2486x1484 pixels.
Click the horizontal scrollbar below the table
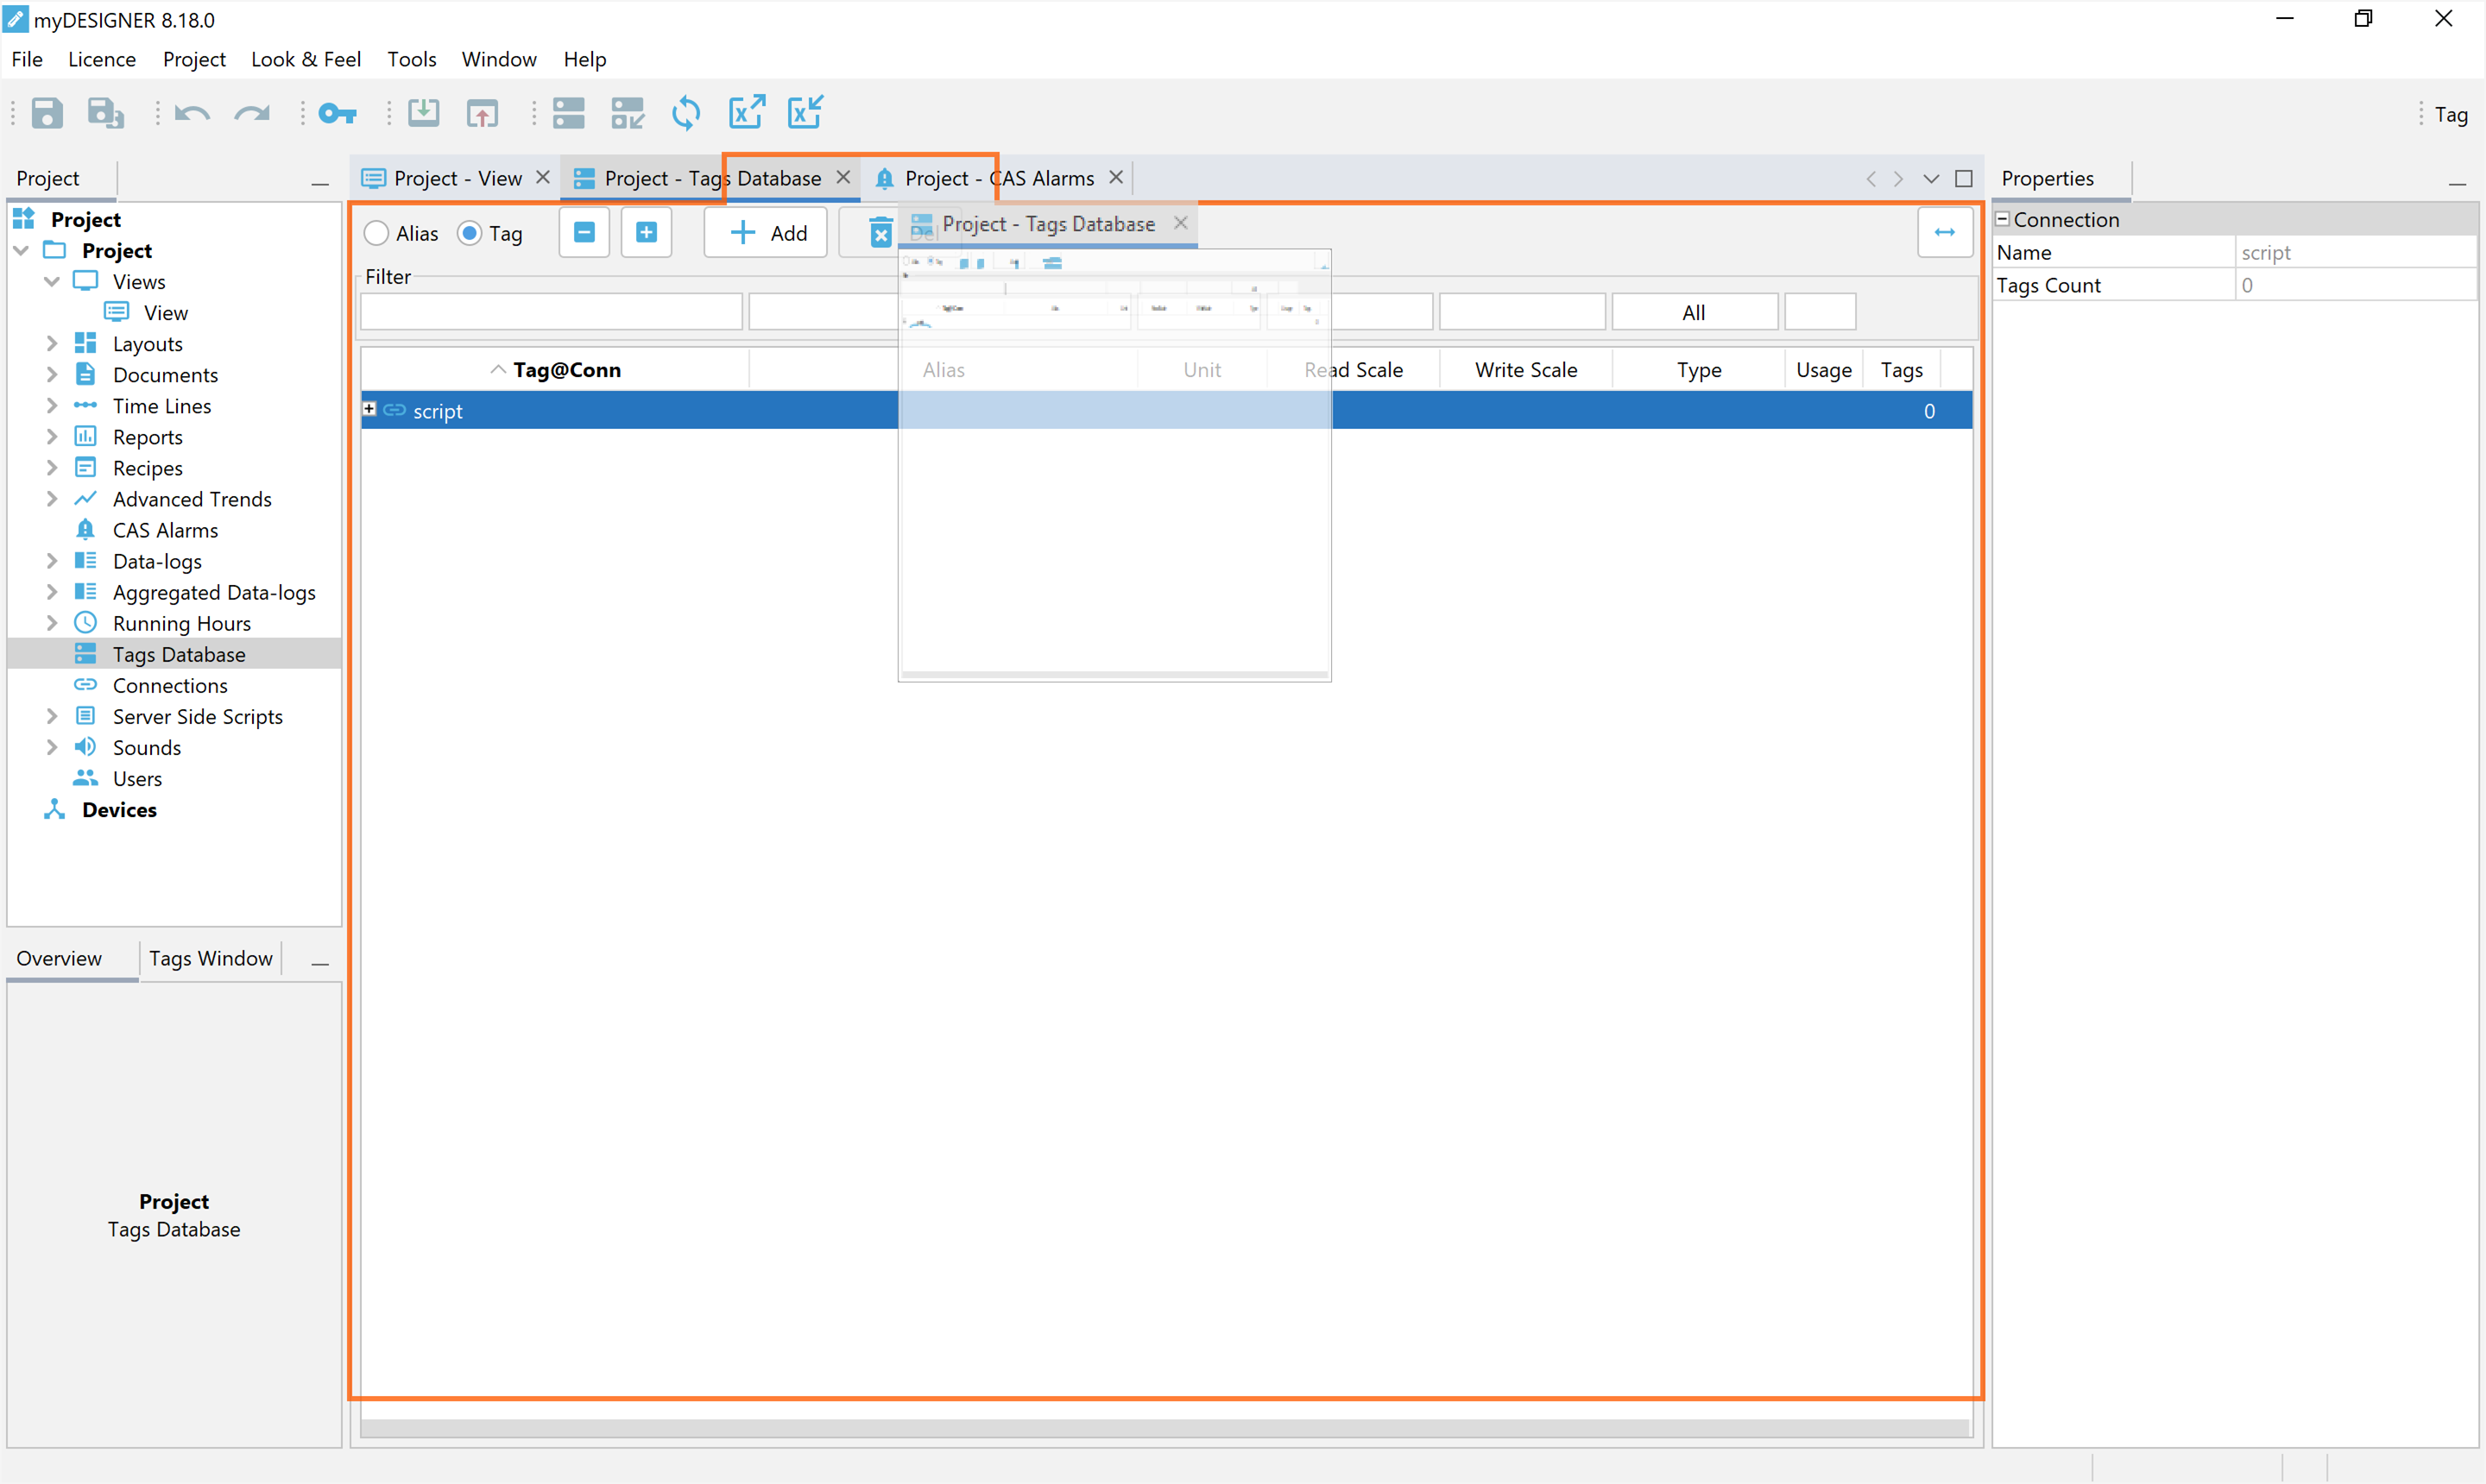coord(1164,1428)
